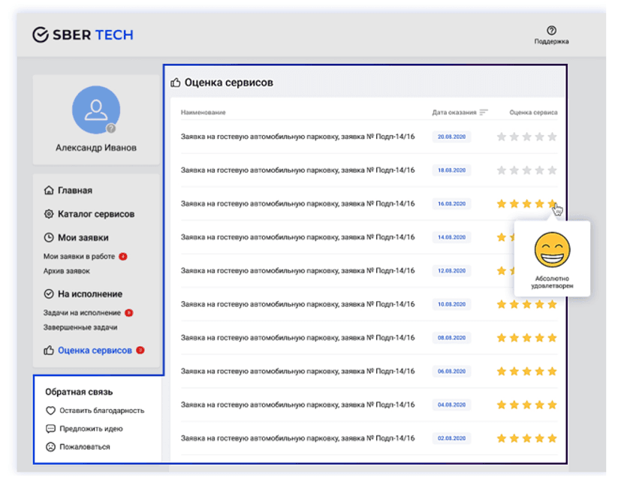Open Завершенные задачи link
Screen dimensions: 624x488
[80, 327]
